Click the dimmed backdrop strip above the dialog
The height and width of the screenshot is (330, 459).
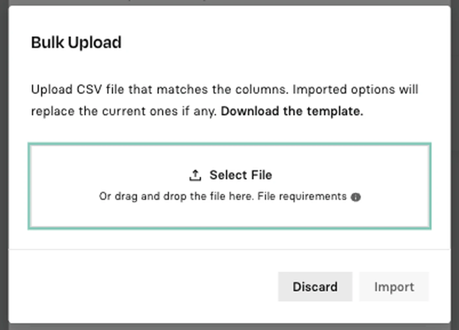pyautogui.click(x=229, y=2)
